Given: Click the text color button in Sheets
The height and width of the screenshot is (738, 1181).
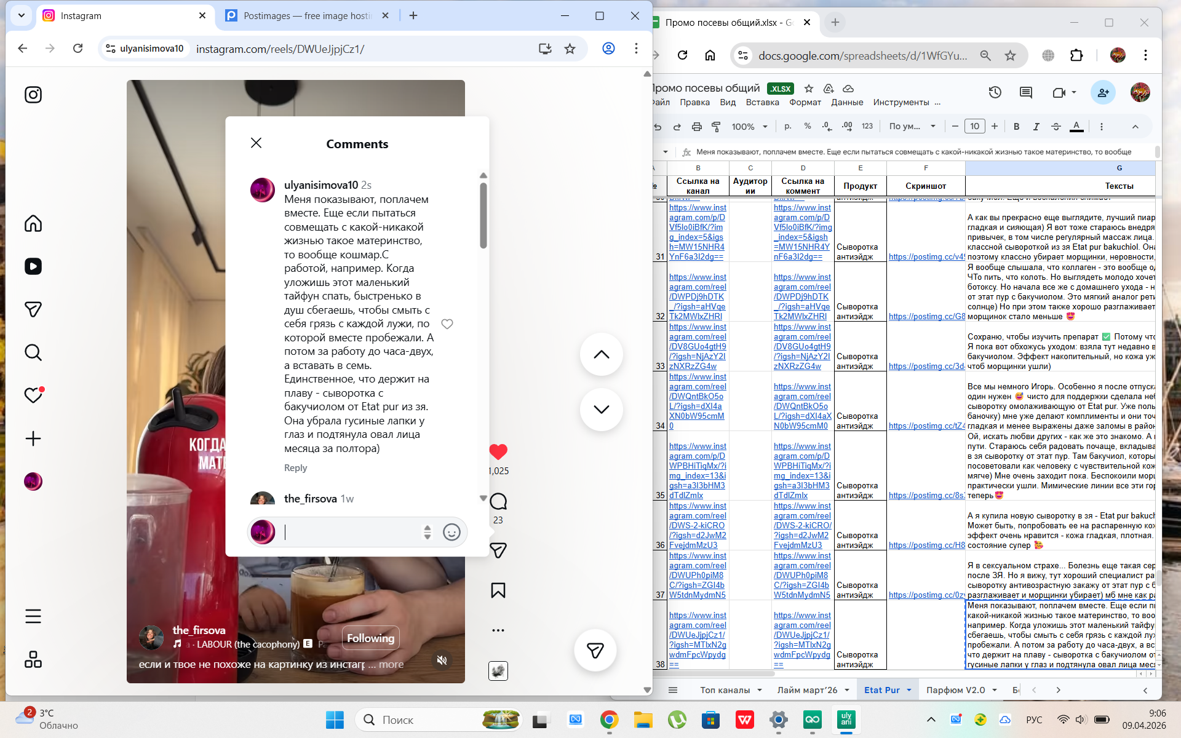Looking at the screenshot, I should point(1076,127).
